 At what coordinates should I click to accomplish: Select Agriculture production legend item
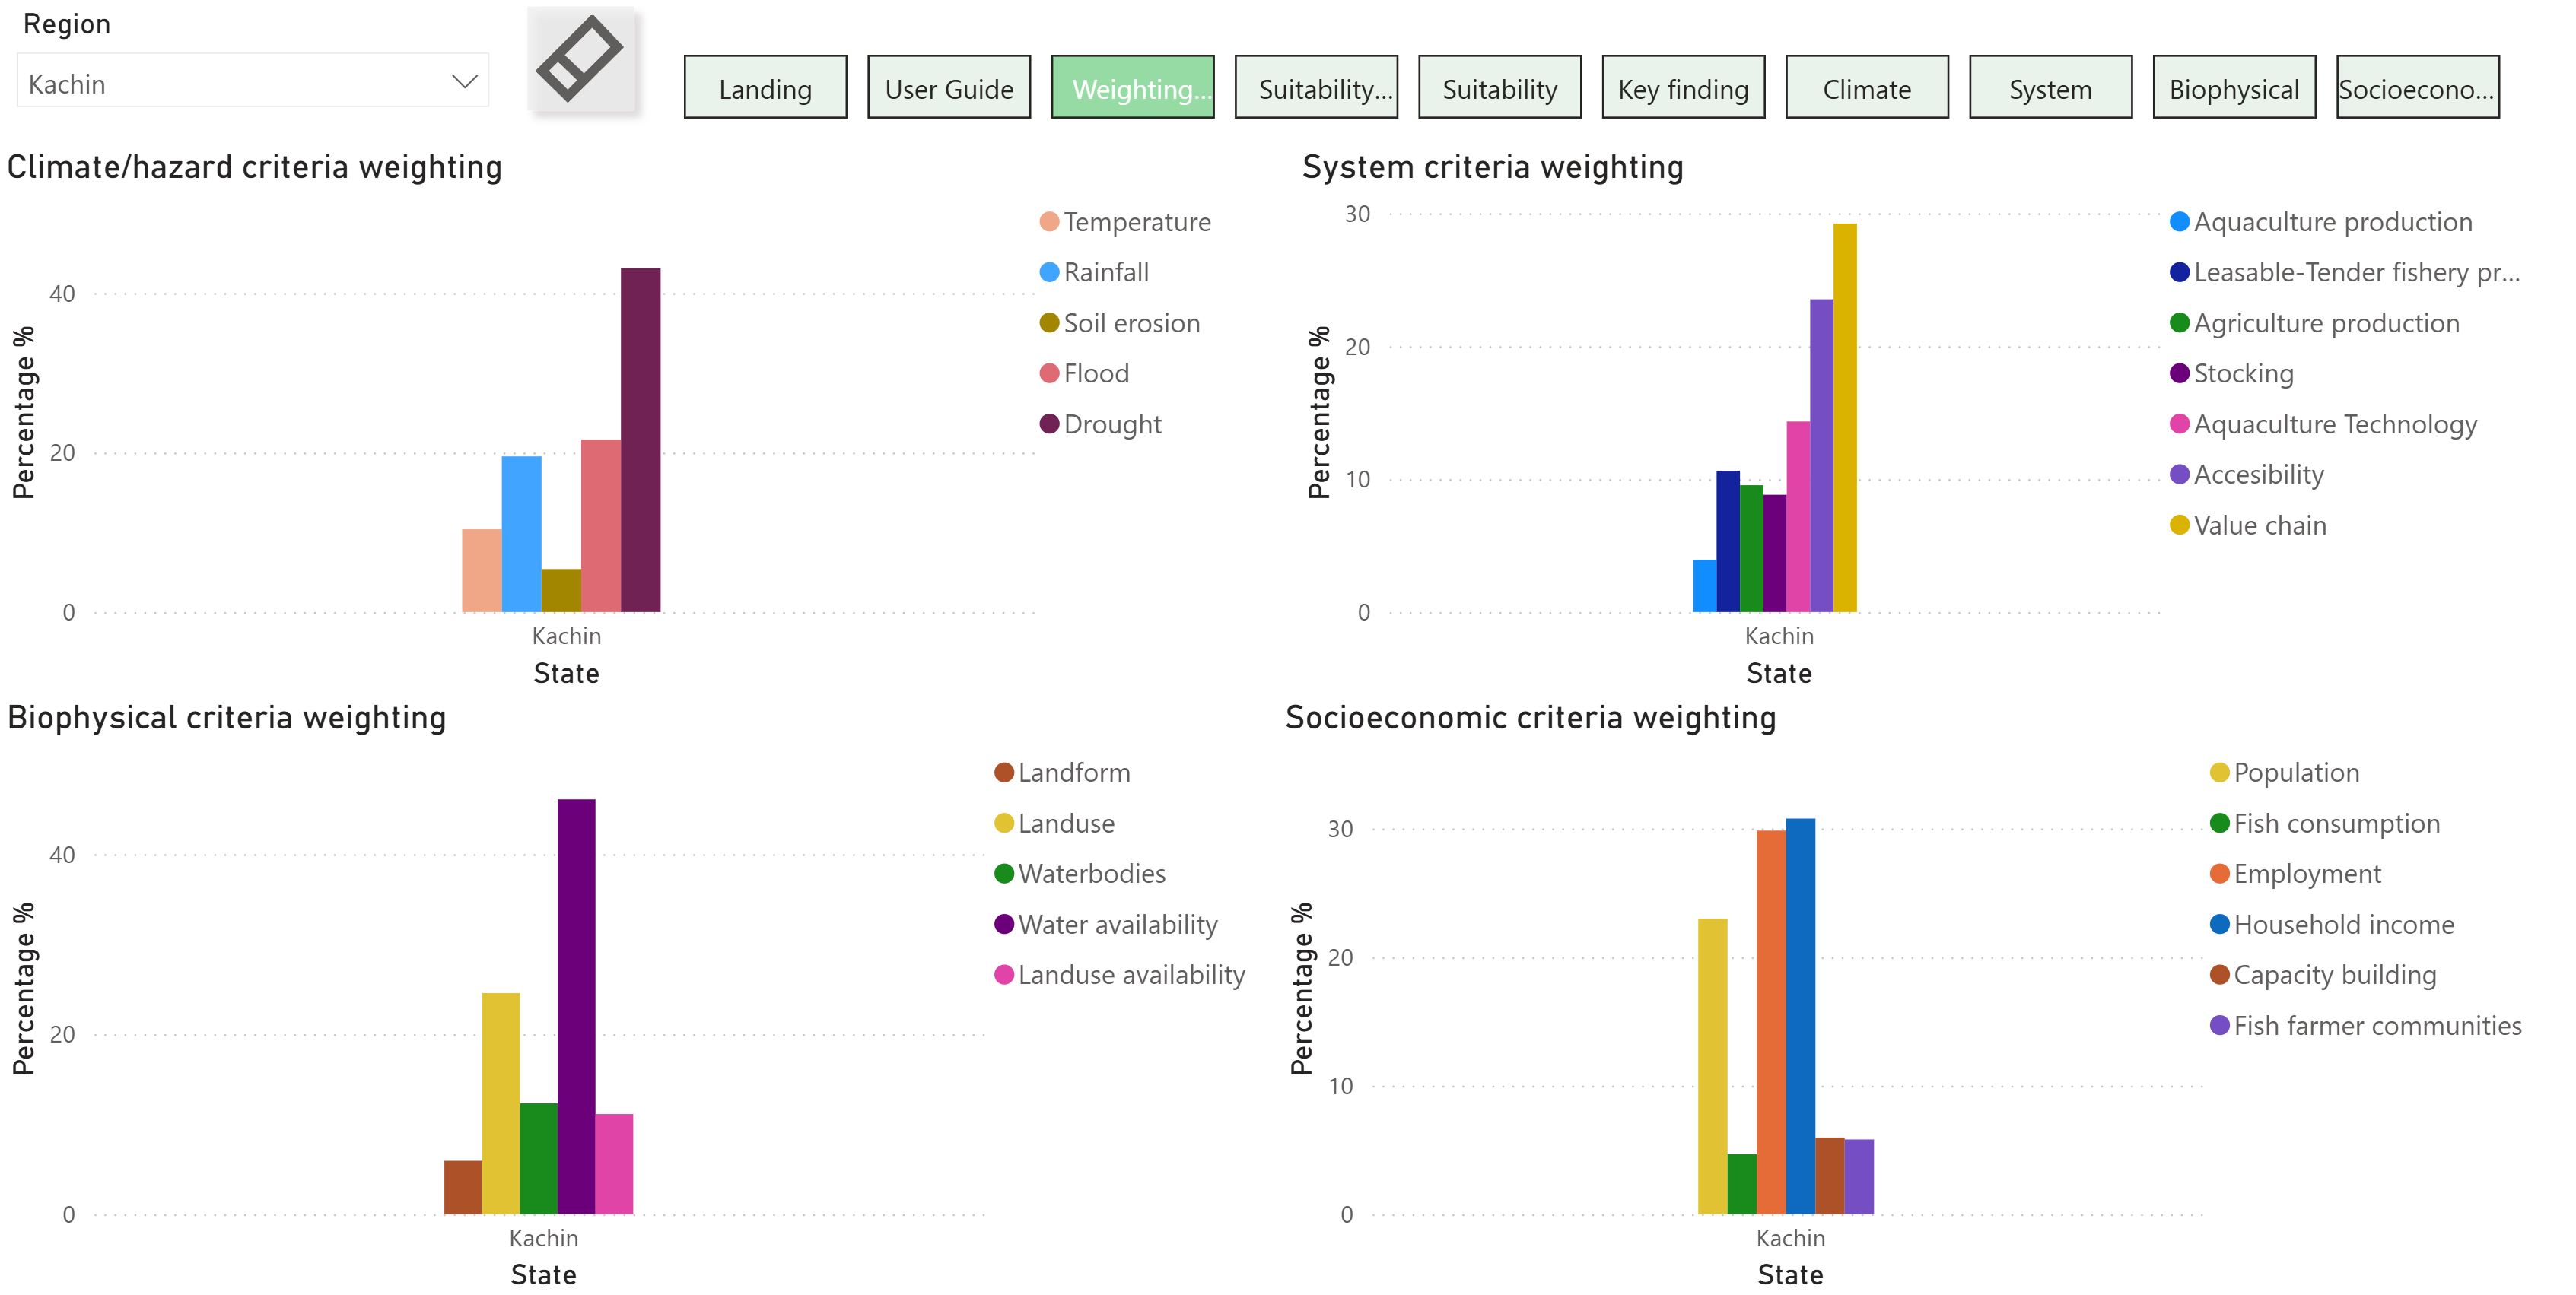pos(2315,322)
